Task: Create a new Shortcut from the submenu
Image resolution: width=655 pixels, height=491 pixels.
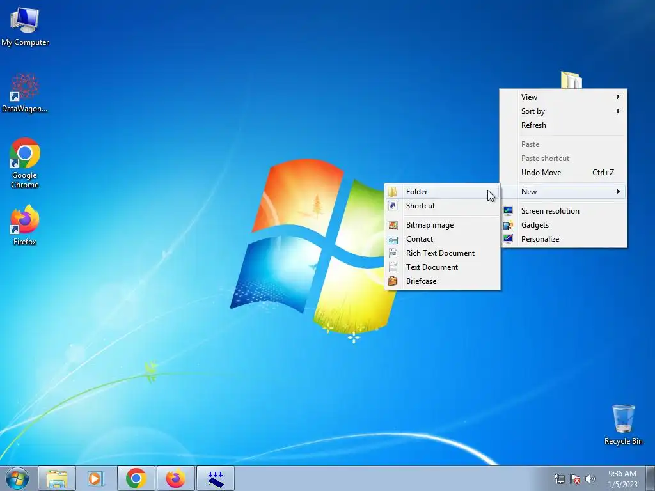Action: 442,206
